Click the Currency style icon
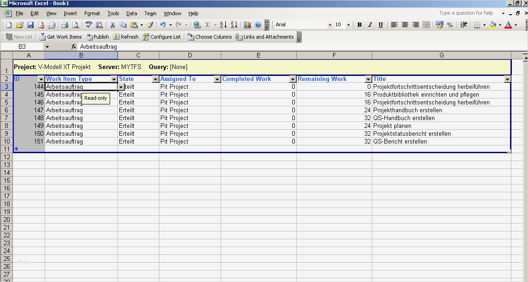 point(439,25)
